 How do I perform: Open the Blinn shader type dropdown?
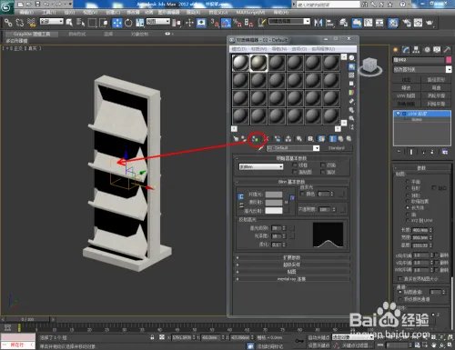[261, 166]
